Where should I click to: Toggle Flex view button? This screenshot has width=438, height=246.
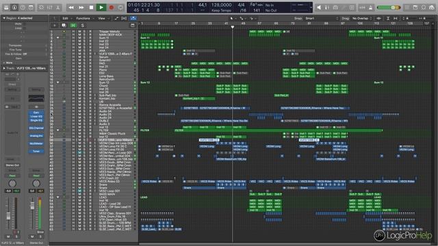pos(124,18)
